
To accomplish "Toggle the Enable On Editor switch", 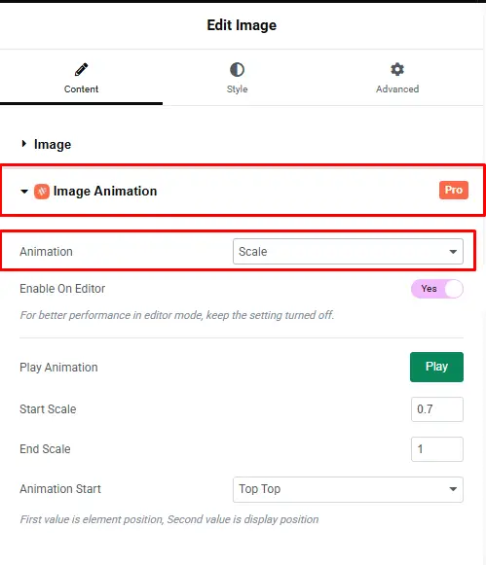I will 437,289.
